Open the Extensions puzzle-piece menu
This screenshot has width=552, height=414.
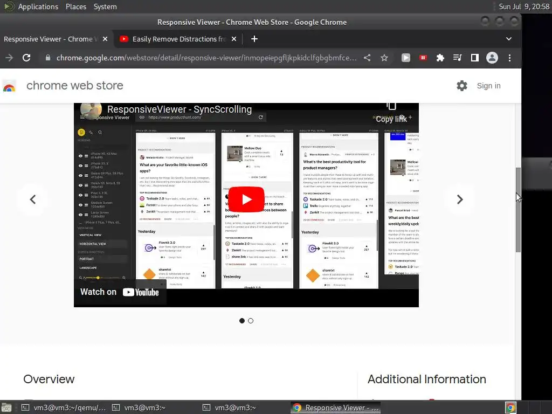440,58
